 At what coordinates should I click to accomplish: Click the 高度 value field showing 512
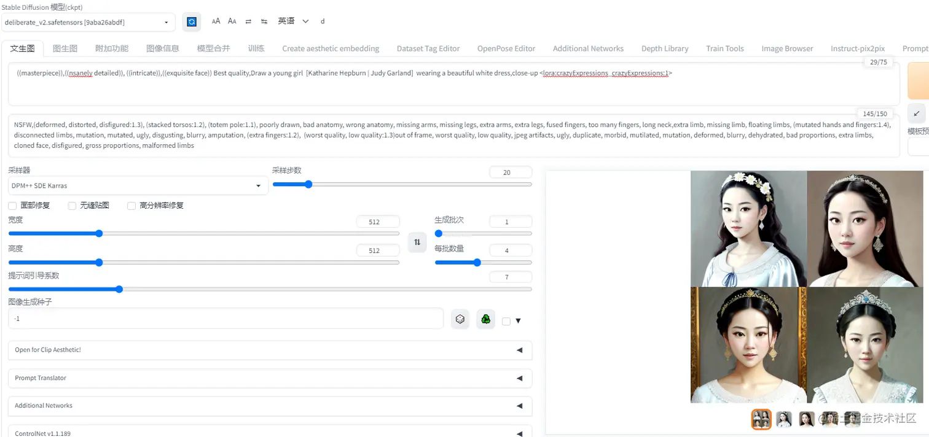pyautogui.click(x=377, y=250)
